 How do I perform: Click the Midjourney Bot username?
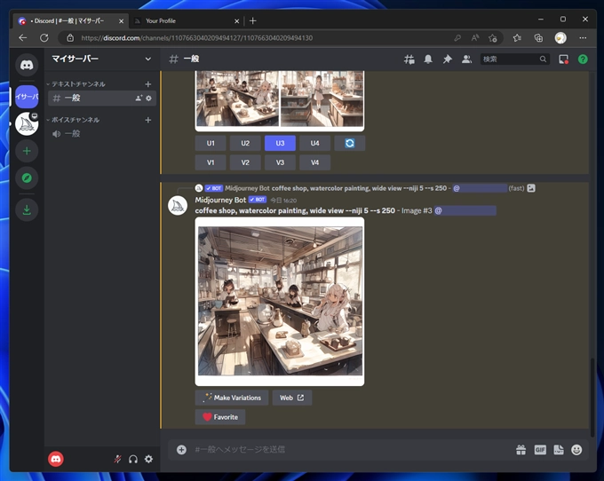coord(220,200)
